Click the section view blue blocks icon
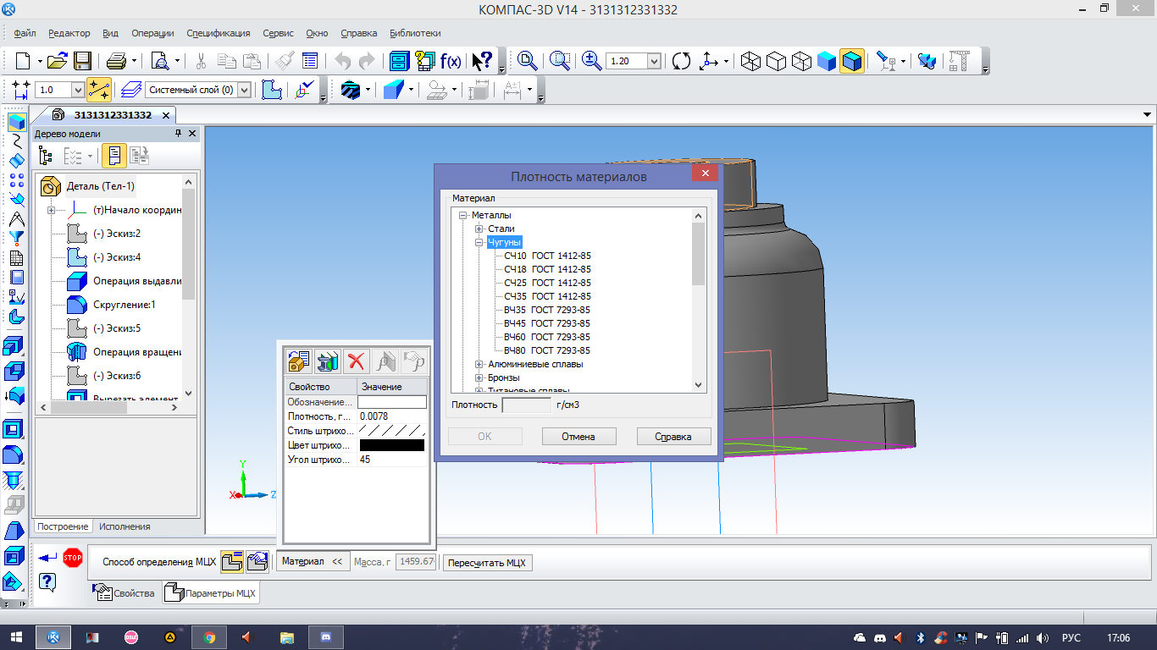 (928, 61)
